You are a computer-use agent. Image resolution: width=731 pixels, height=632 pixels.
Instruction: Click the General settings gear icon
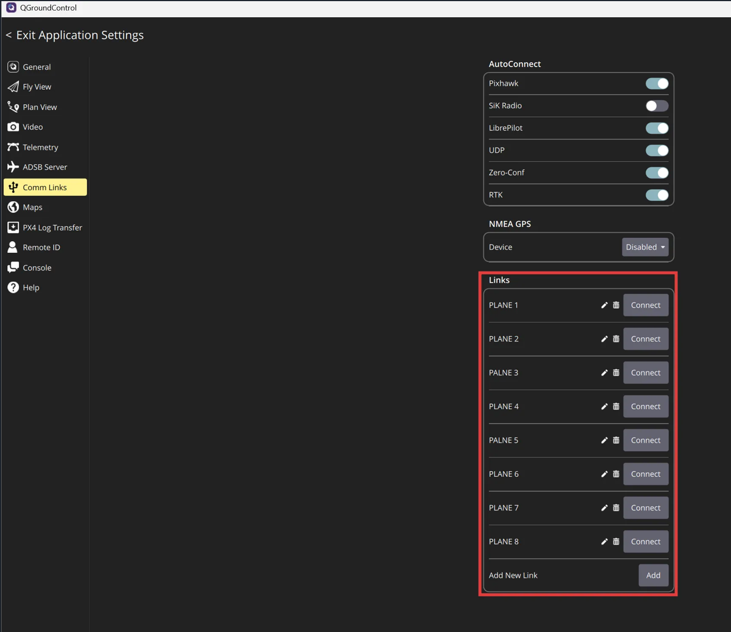coord(13,67)
